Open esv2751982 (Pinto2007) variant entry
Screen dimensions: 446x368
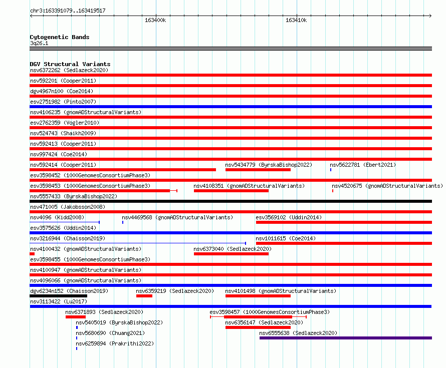click(63, 102)
